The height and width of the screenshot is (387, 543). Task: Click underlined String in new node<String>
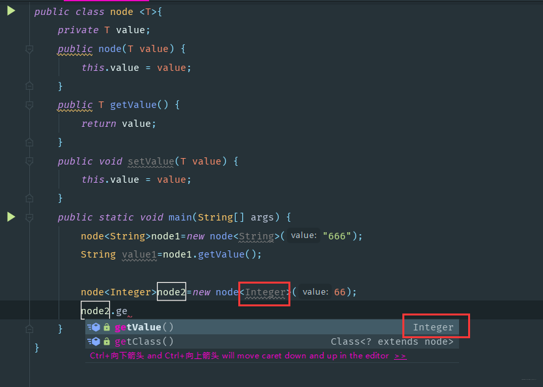[x=257, y=236]
